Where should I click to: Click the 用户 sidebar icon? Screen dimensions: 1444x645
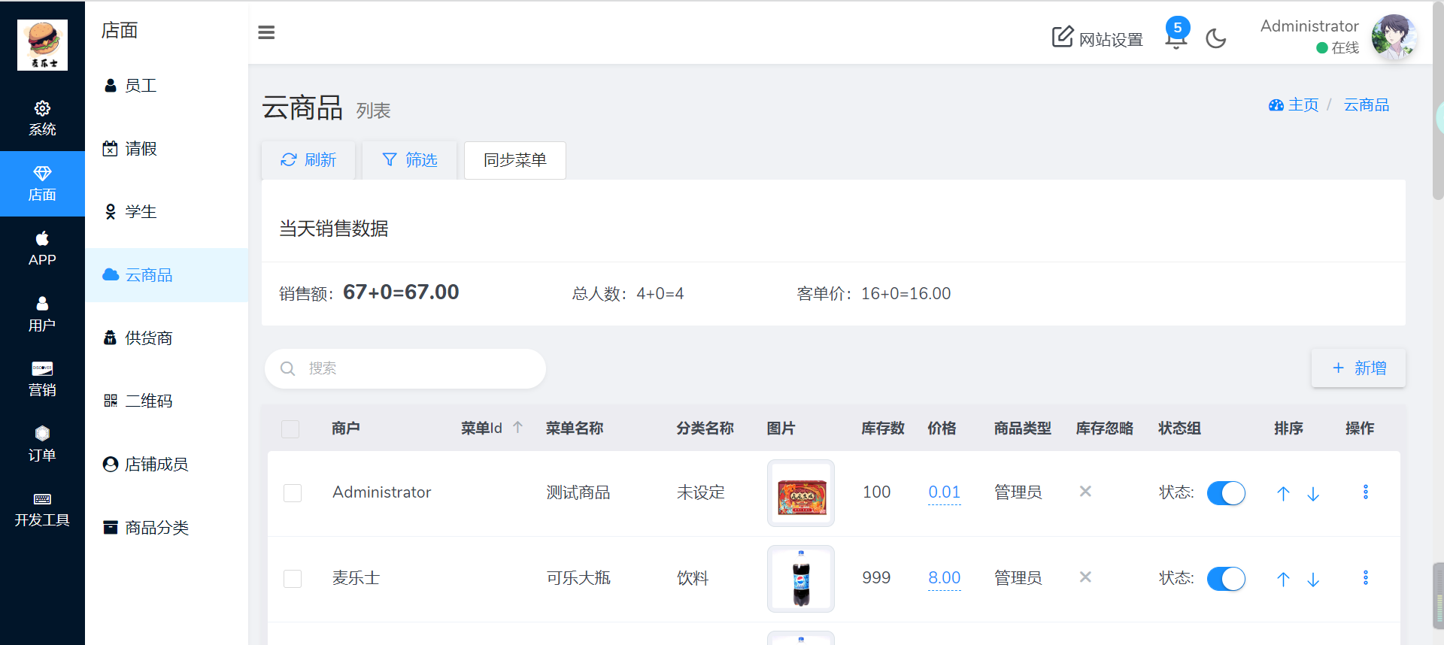[42, 313]
